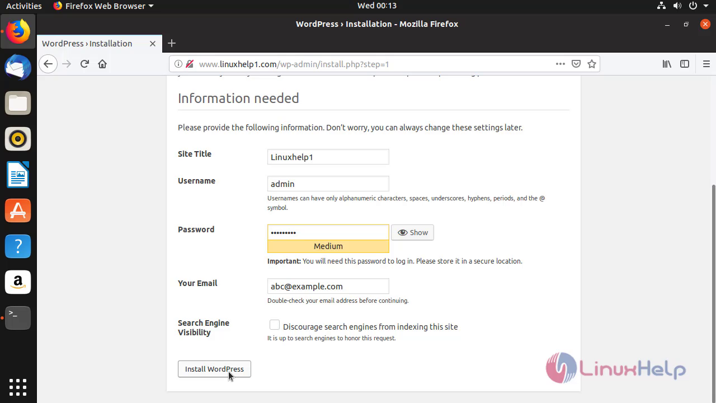The height and width of the screenshot is (403, 716).
Task: Open Firefox from the dock
Action: [18, 32]
